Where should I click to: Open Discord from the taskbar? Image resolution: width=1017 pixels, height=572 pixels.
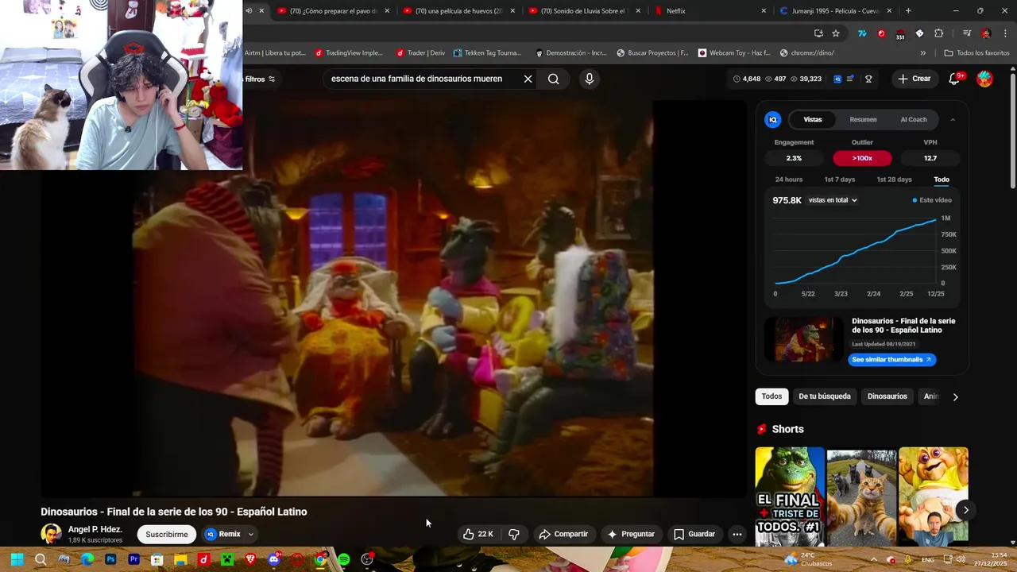[274, 559]
